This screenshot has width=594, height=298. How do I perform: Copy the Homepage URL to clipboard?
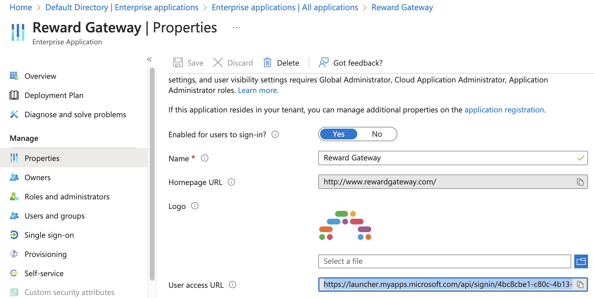pos(580,182)
